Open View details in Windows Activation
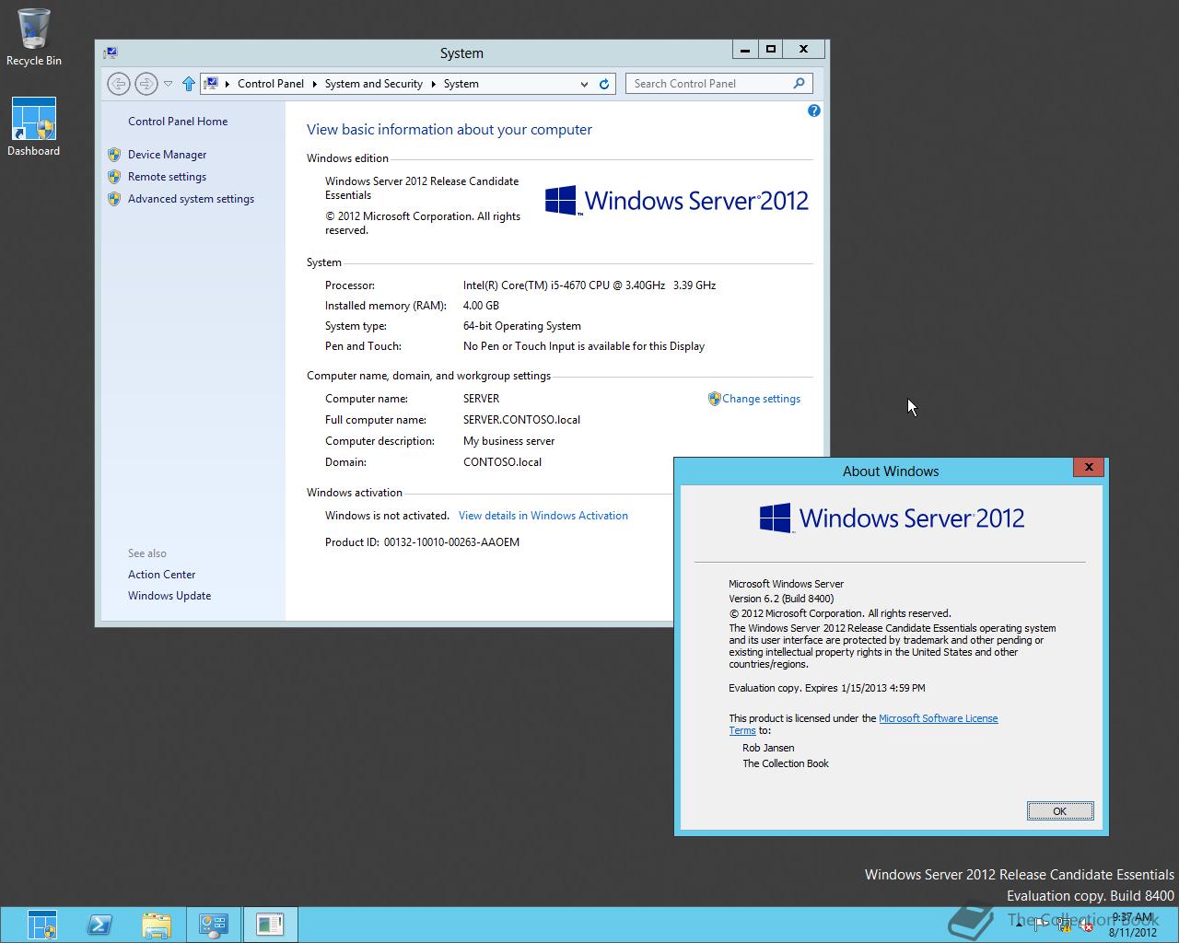 543,516
